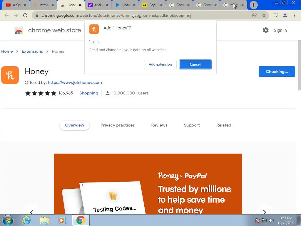Bookmark this page with the star icon

[x=264, y=15]
